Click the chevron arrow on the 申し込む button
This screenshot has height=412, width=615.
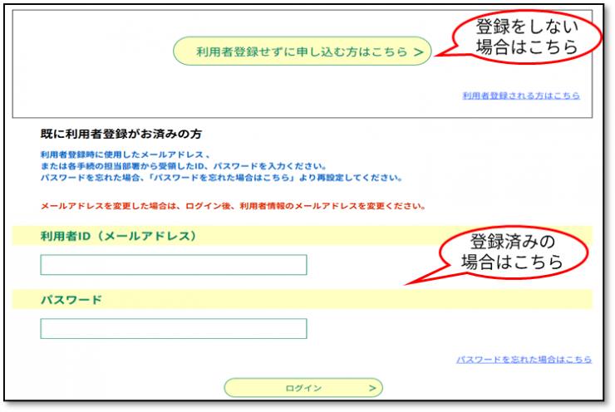[419, 51]
